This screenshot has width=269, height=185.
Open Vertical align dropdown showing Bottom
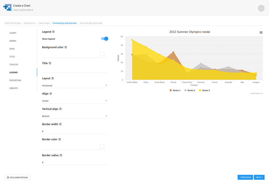coord(75,116)
